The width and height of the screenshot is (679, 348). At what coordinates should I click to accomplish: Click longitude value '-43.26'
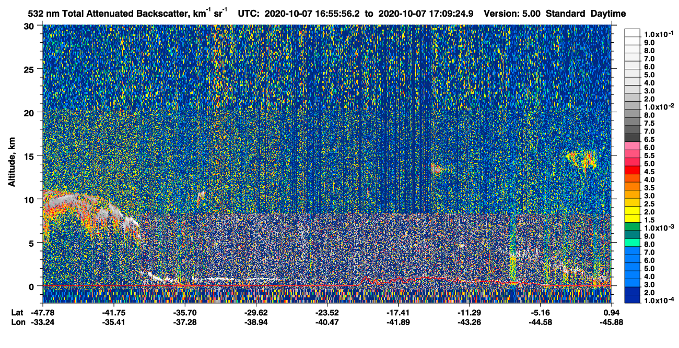469,322
